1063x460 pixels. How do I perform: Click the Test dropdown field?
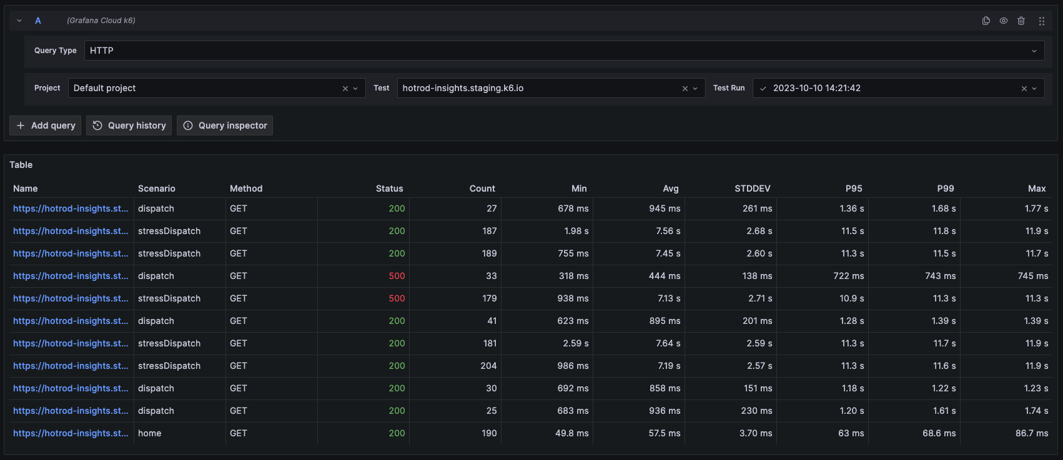coord(537,88)
